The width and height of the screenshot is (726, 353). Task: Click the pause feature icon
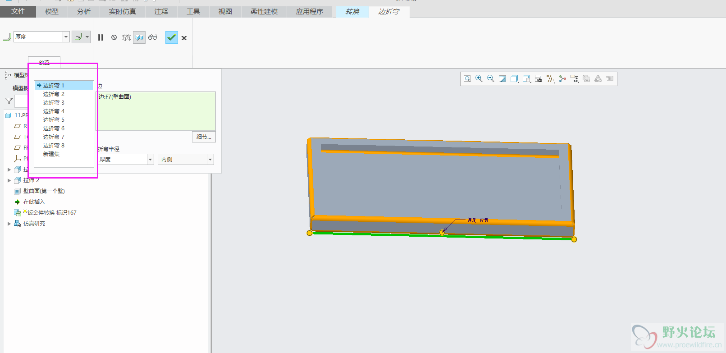pyautogui.click(x=101, y=37)
